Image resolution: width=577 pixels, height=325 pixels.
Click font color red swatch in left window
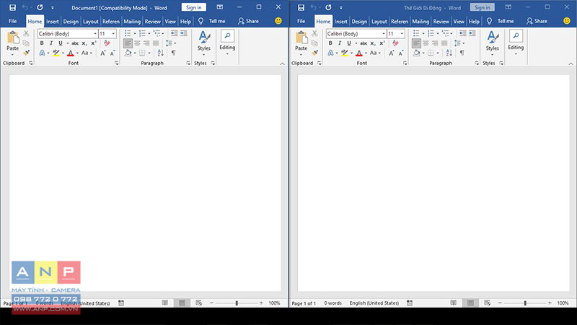[71, 53]
